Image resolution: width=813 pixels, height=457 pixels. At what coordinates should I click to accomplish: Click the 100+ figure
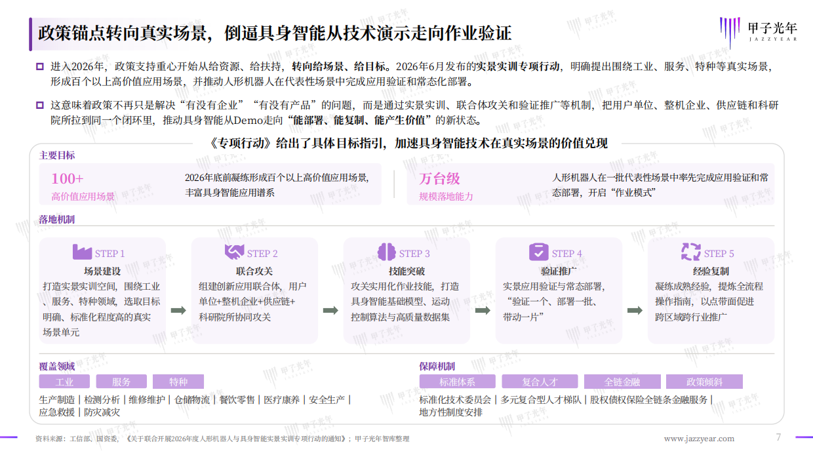coord(68,178)
